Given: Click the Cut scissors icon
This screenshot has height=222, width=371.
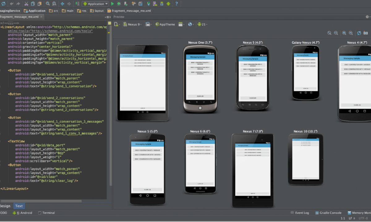Looking at the screenshot, I should tap(26, 4).
